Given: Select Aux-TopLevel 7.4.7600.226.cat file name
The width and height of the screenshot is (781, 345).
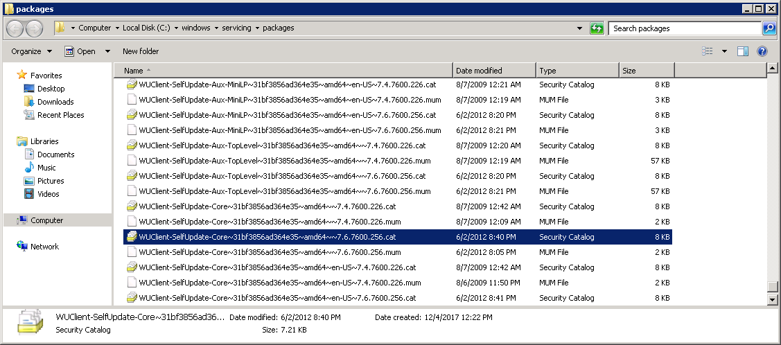Looking at the screenshot, I should [283, 145].
